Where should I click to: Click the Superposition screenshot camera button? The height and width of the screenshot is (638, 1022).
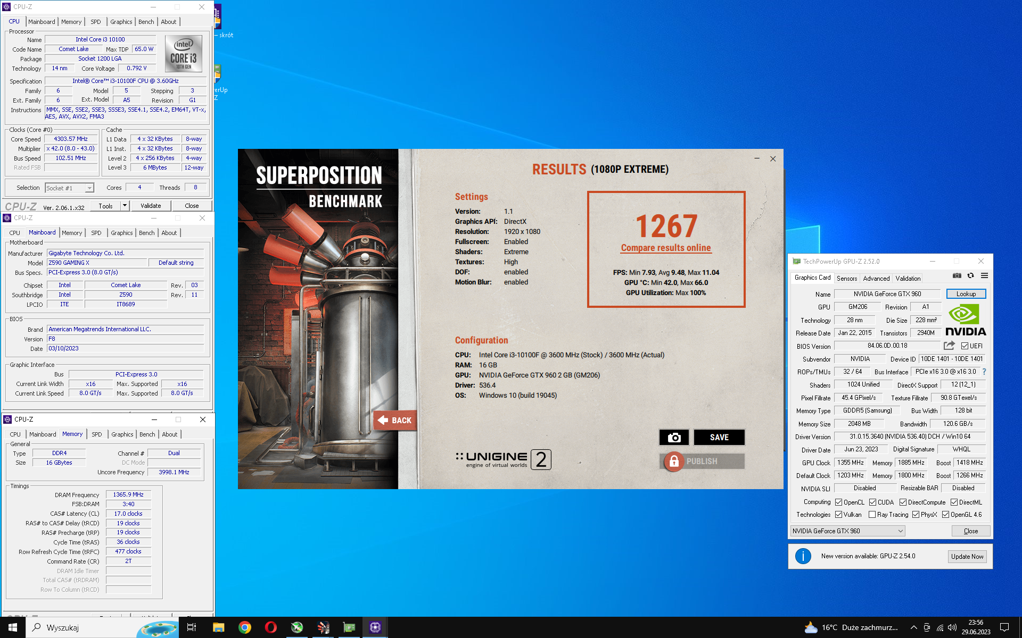point(674,437)
